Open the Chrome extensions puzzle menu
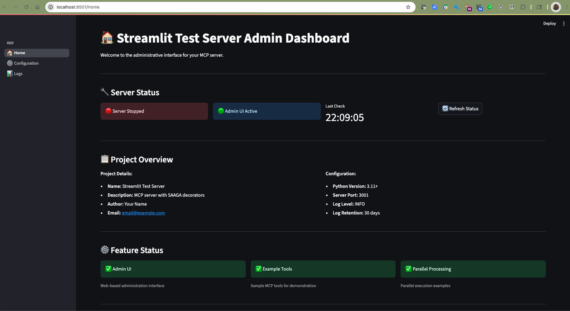The width and height of the screenshot is (570, 311). tap(523, 7)
